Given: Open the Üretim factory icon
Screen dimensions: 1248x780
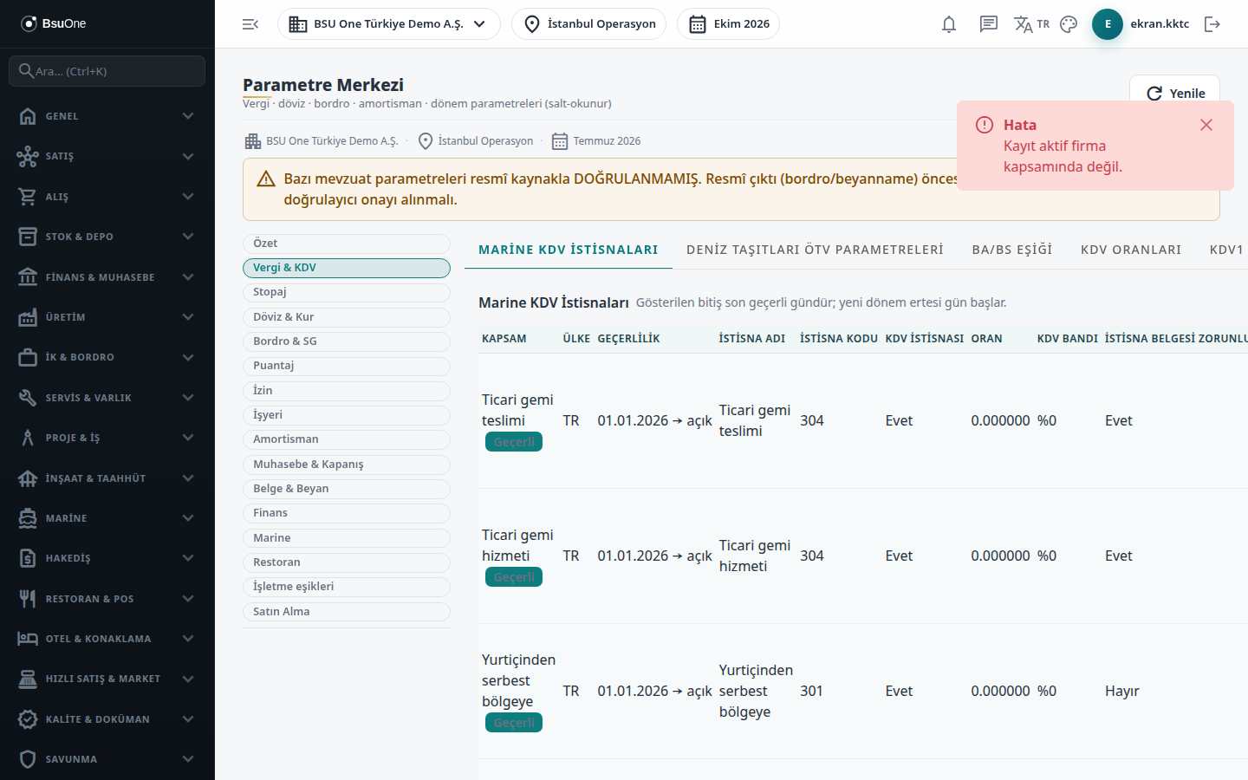Looking at the screenshot, I should point(28,317).
